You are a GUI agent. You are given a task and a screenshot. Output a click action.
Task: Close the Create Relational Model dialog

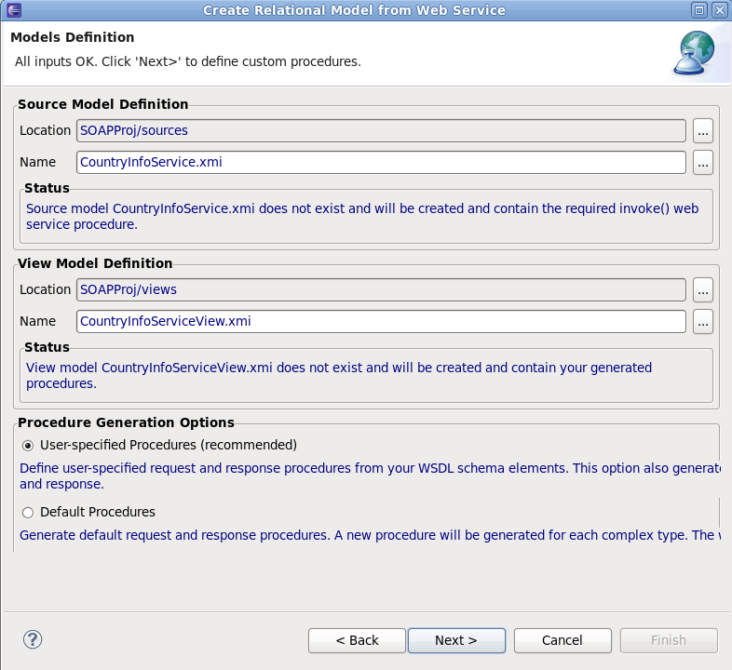click(719, 10)
